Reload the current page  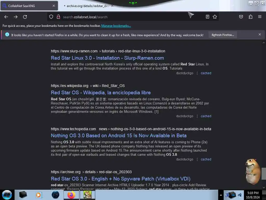point(25,17)
